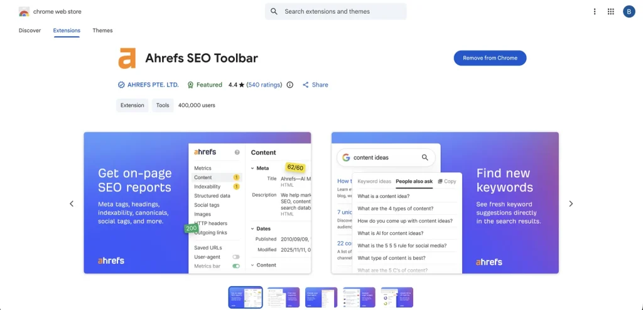Viewport: 643px width, 310px height.
Task: Select the first screenshot thumbnail
Action: coord(246,297)
